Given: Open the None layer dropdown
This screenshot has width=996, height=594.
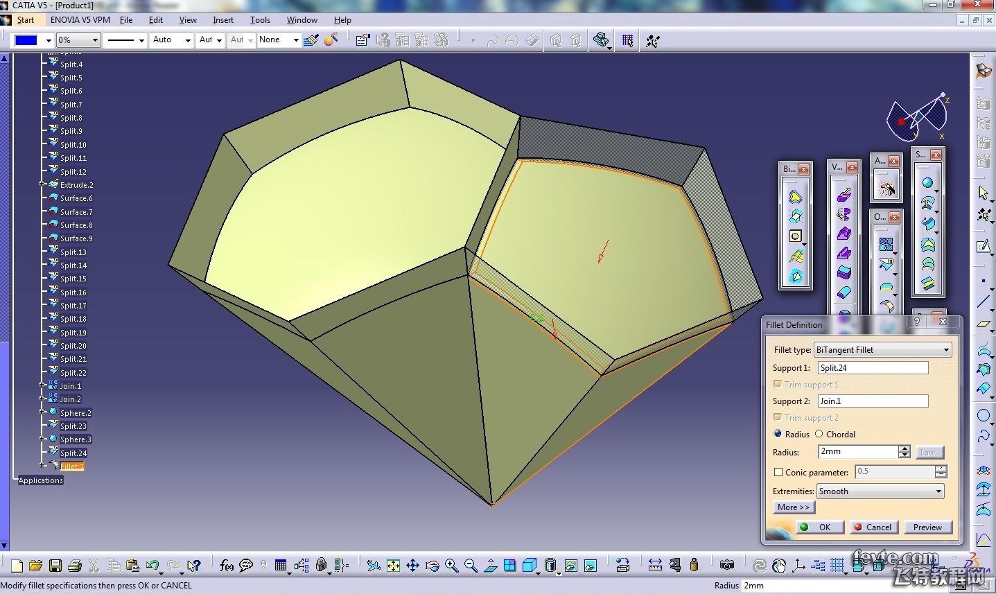Looking at the screenshot, I should click(296, 40).
